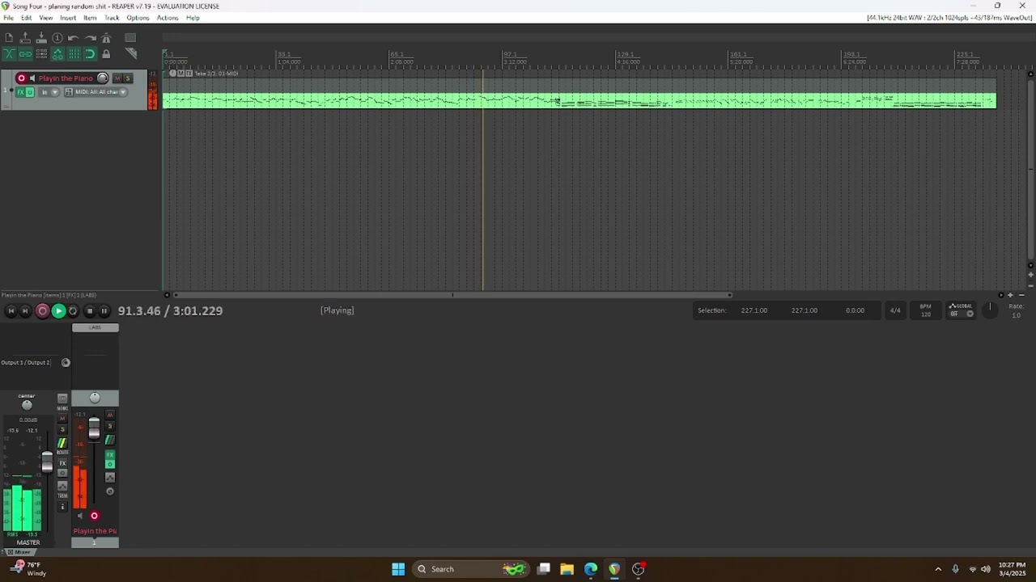Expand the 'in' record mode dropdown arrow

tap(55, 92)
